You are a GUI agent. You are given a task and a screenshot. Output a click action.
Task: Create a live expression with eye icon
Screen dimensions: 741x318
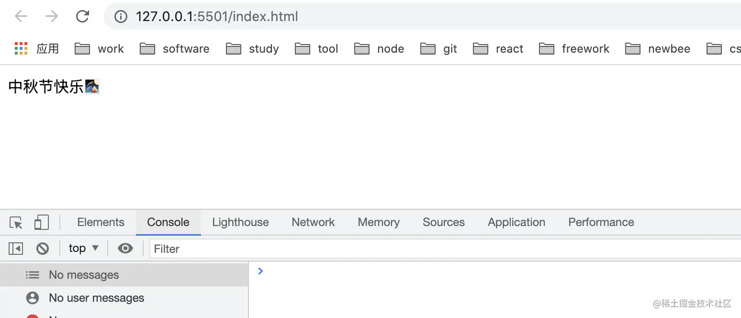(125, 249)
